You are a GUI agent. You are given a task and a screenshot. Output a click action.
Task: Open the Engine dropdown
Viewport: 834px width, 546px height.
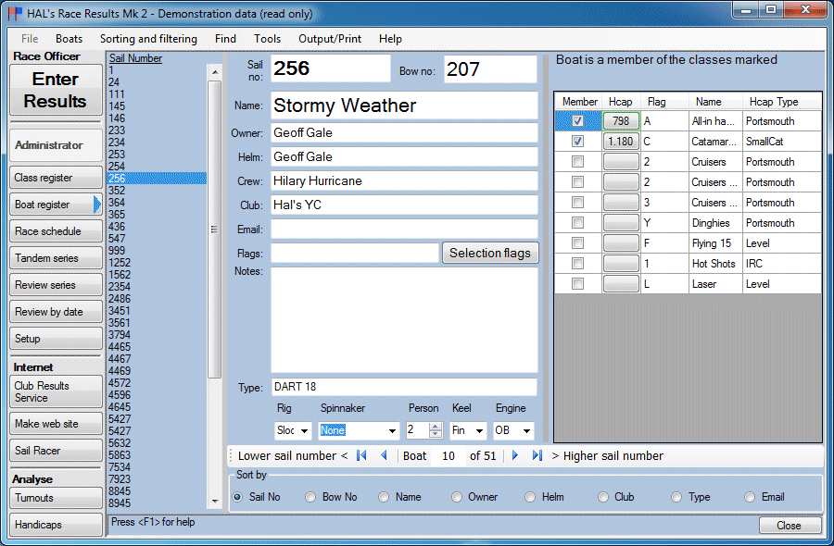(526, 430)
